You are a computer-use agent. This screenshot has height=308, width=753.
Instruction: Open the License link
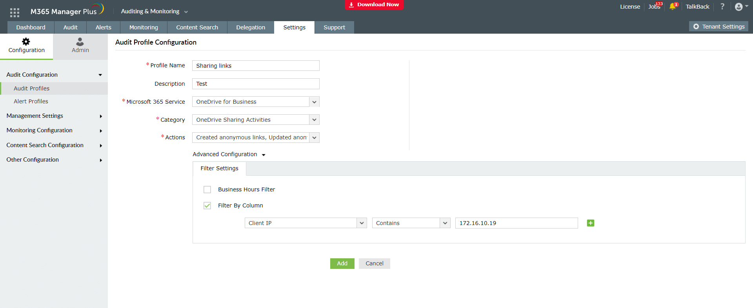click(630, 7)
